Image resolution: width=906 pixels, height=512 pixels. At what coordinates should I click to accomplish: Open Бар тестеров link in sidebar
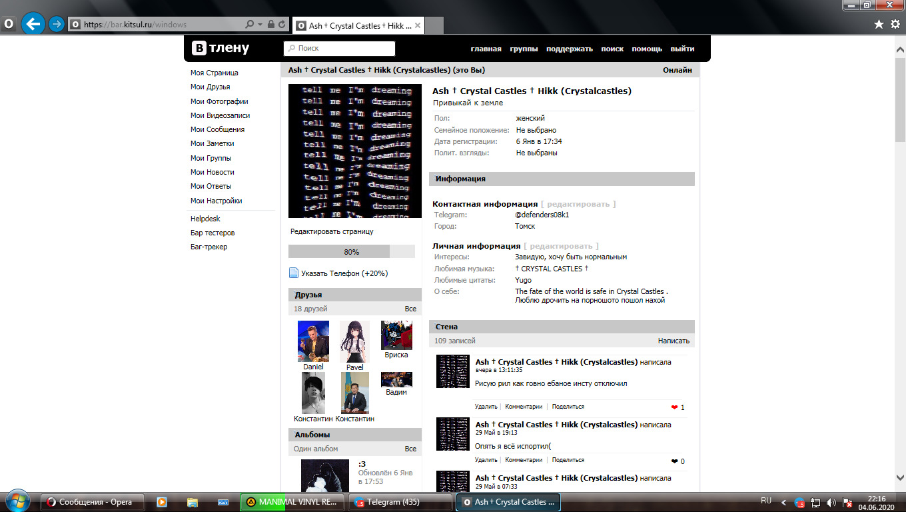click(x=213, y=233)
